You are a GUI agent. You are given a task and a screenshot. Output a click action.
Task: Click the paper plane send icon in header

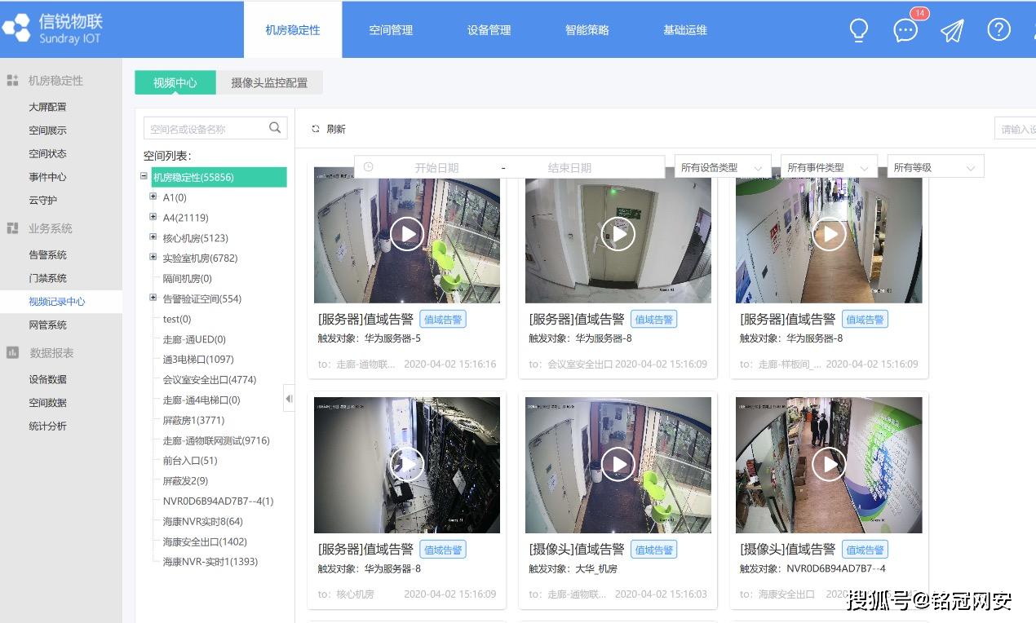click(x=951, y=29)
